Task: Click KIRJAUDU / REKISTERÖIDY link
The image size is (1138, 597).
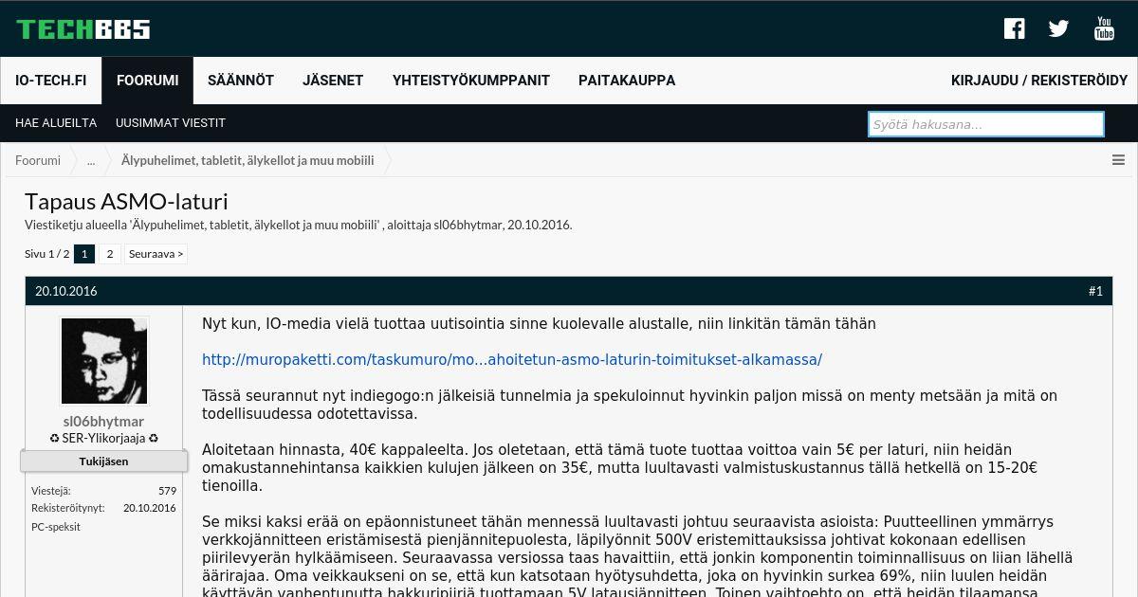Action: click(x=1039, y=81)
